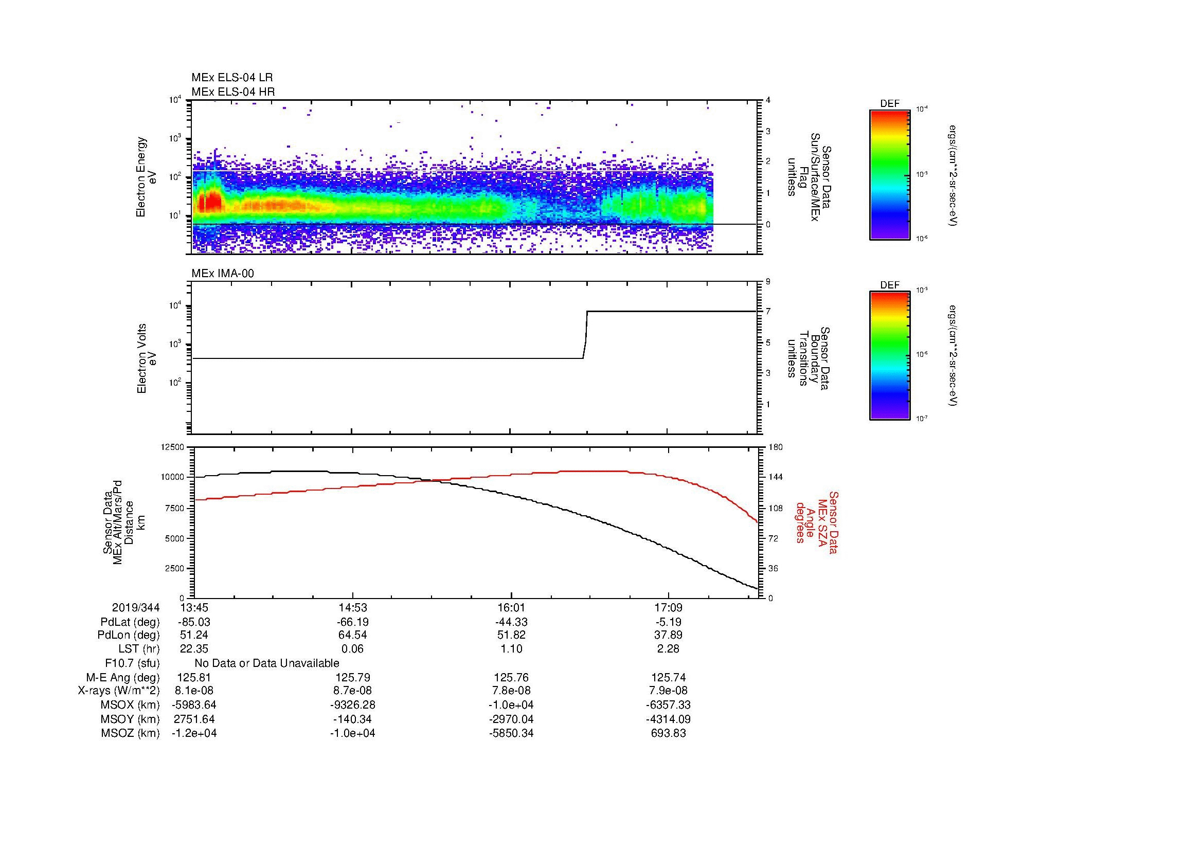Click MSOX value '-6357.33'
Viewport: 1203px width, 850px height.
[x=669, y=705]
